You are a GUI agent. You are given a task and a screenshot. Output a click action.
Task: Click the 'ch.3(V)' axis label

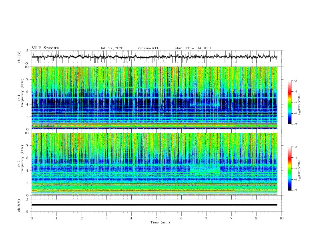19,205
